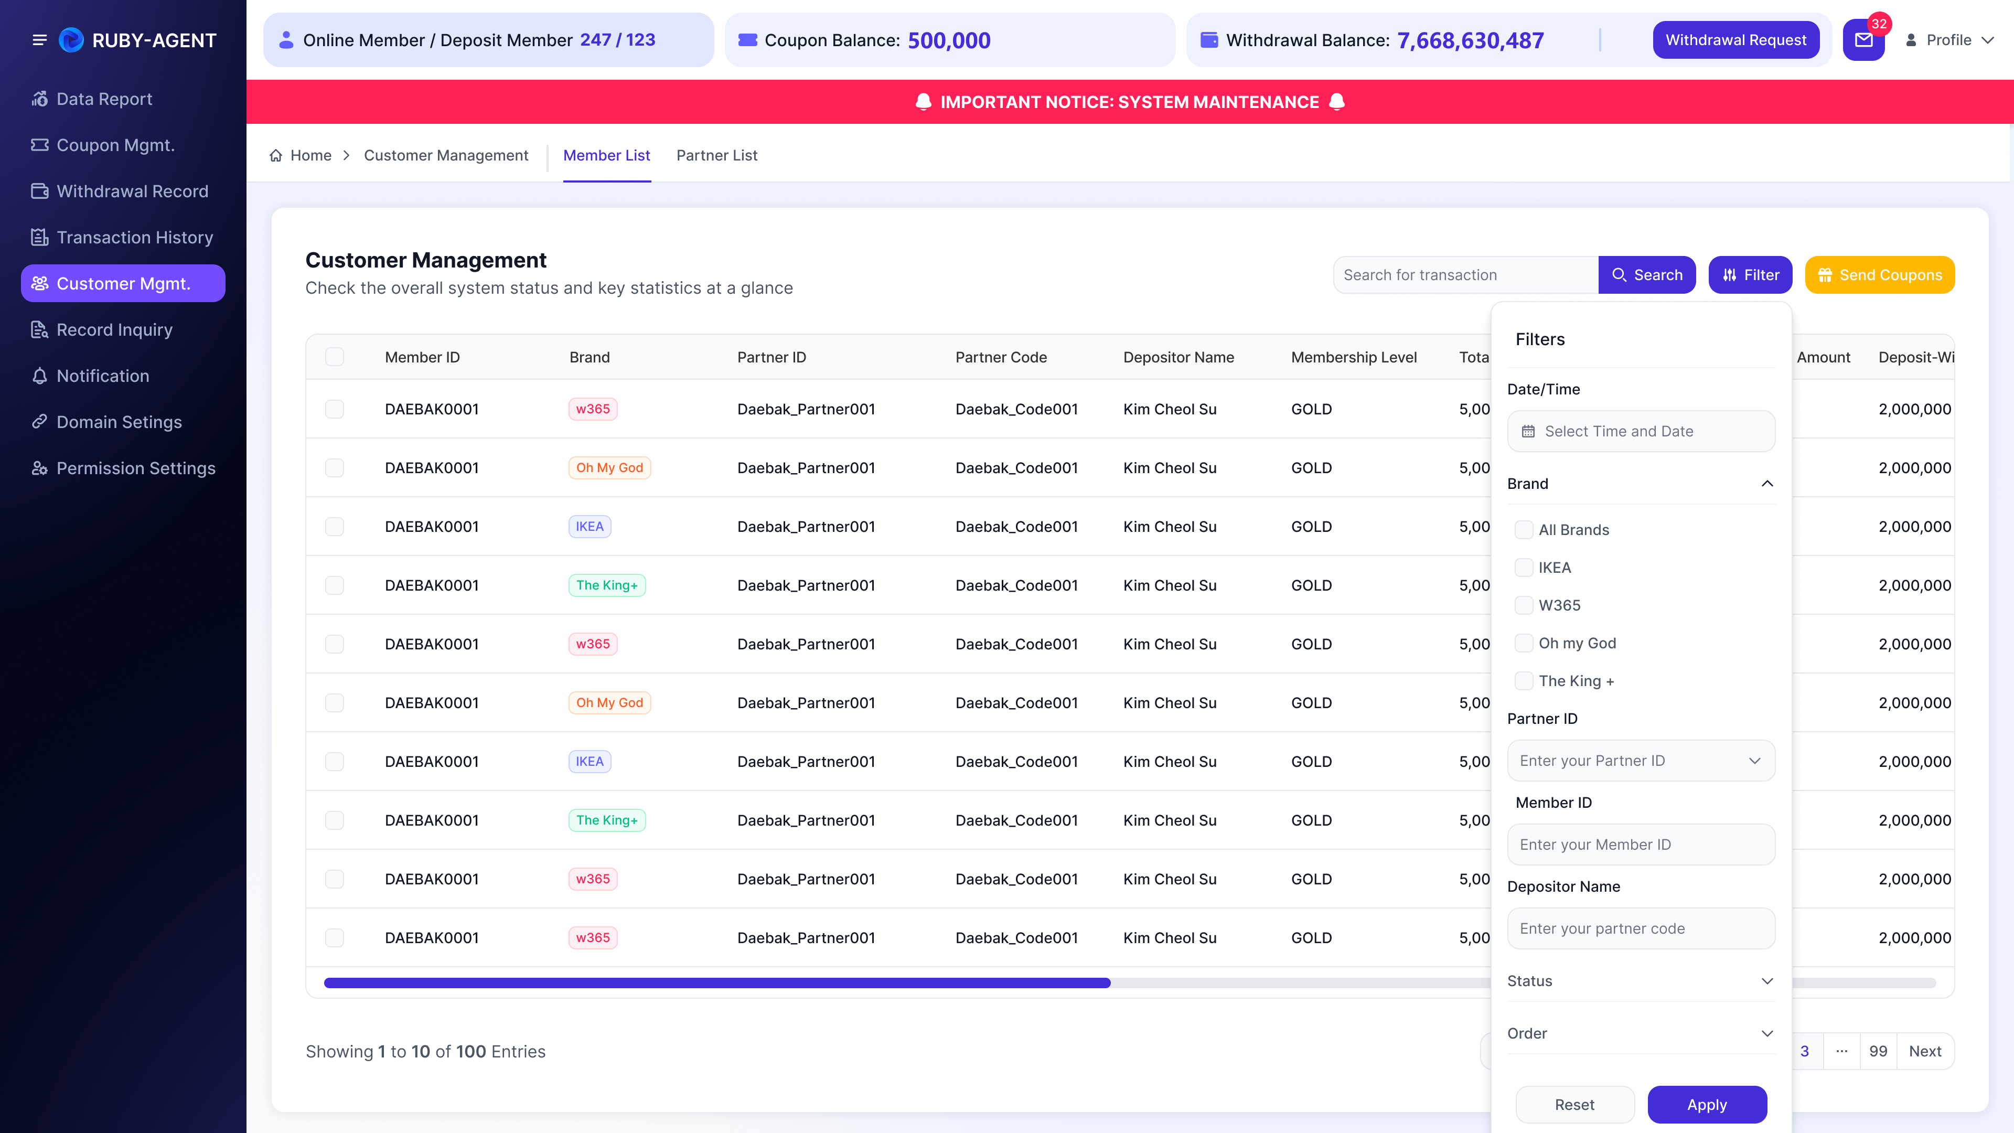Click the withdrawal balance wallet icon
The width and height of the screenshot is (2014, 1133).
(1209, 40)
